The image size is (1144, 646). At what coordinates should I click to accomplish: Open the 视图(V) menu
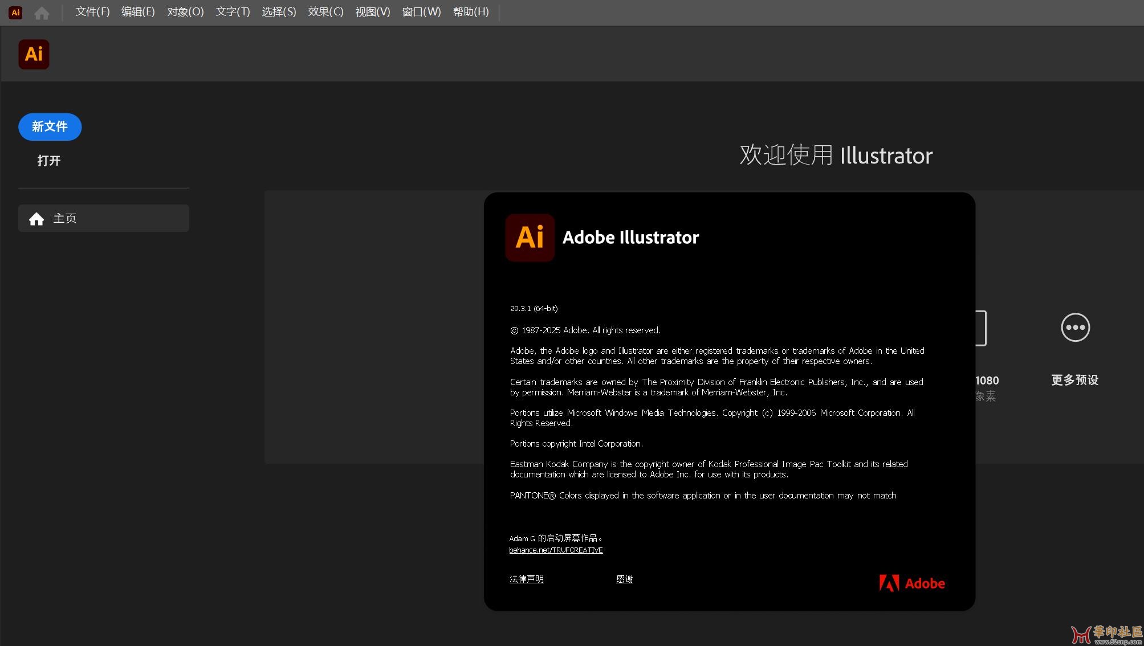coord(372,12)
